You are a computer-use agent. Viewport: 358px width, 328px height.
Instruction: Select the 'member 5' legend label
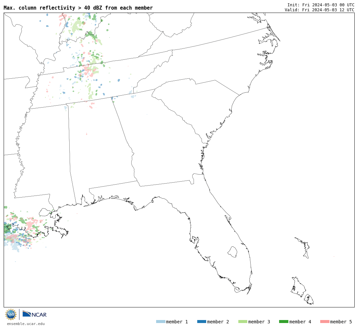(341, 322)
